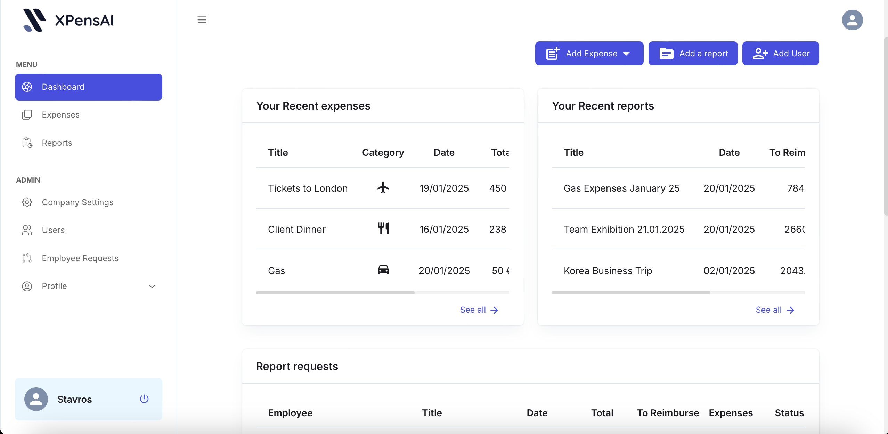Click the power logout icon beside Stavros
Viewport: 888px width, 434px height.
point(144,399)
